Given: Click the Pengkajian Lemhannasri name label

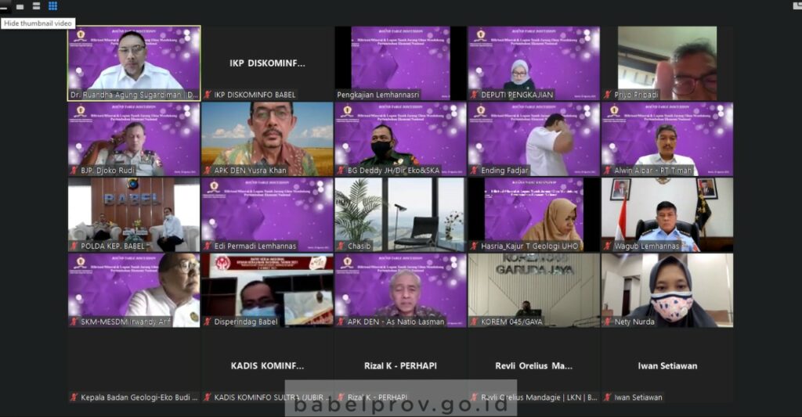Looking at the screenshot, I should [x=378, y=95].
